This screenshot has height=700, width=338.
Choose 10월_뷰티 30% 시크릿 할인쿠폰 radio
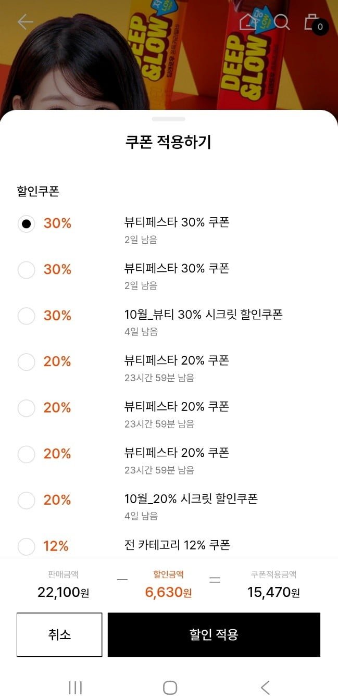click(x=26, y=316)
